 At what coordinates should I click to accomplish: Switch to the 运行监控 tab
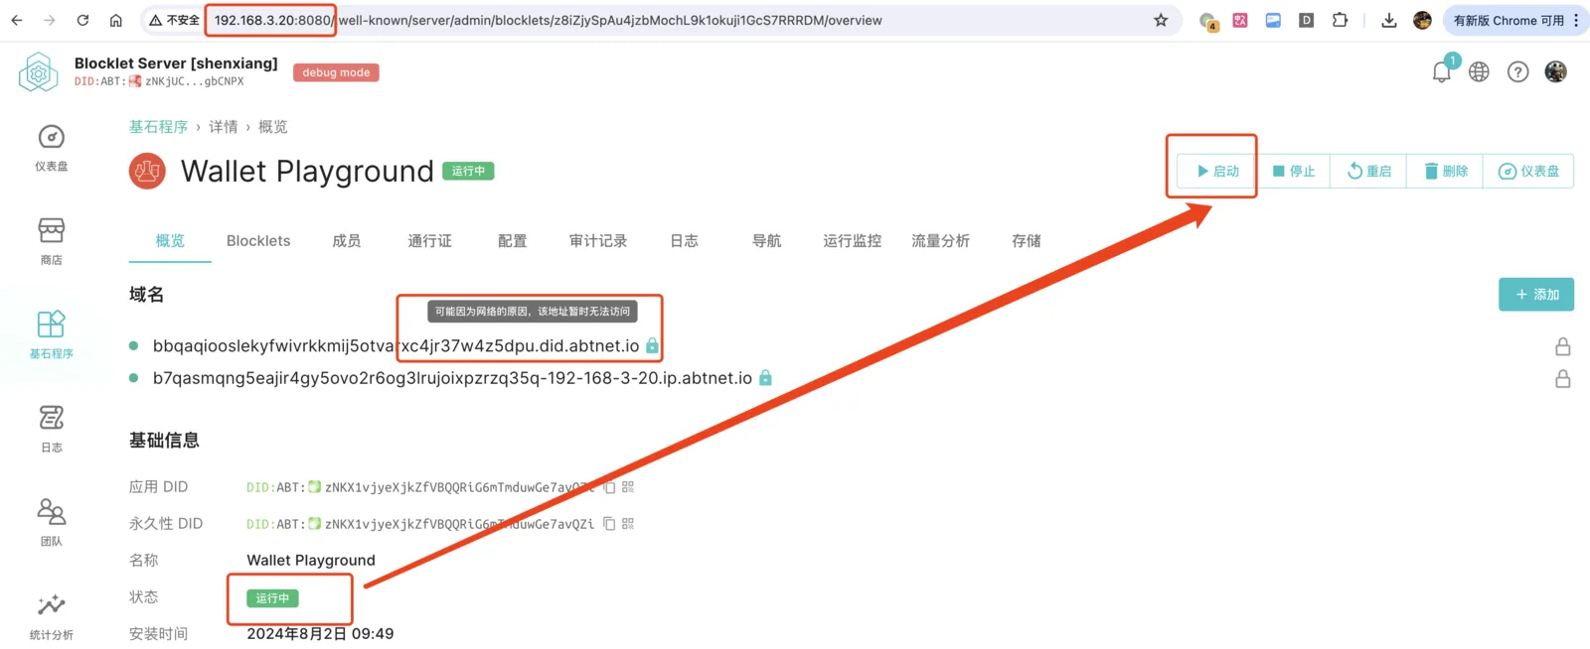pyautogui.click(x=852, y=241)
